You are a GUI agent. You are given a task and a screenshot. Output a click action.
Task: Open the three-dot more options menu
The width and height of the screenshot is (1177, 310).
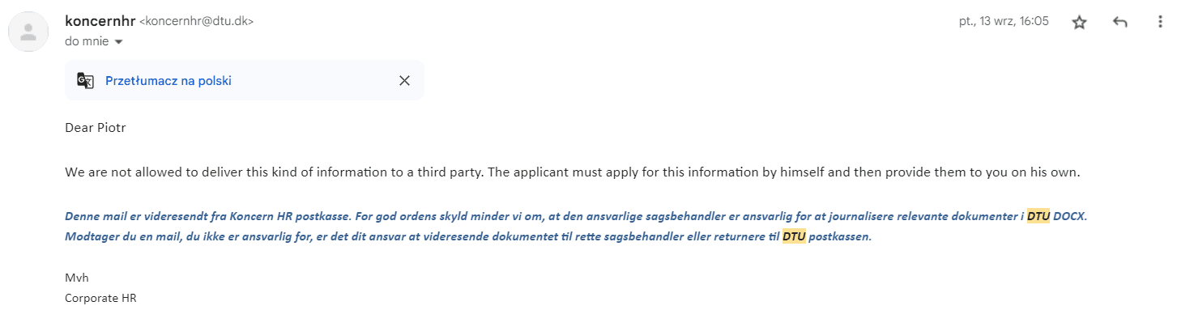pos(1161,23)
